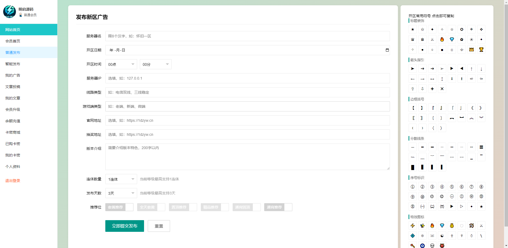Copy the 《 left double angle bracket

click(x=471, y=108)
